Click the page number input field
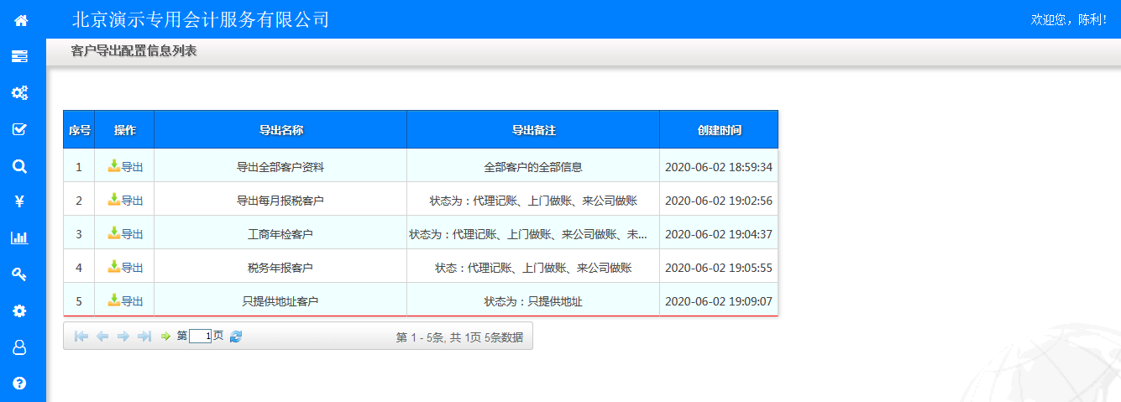The image size is (1121, 402). click(200, 336)
